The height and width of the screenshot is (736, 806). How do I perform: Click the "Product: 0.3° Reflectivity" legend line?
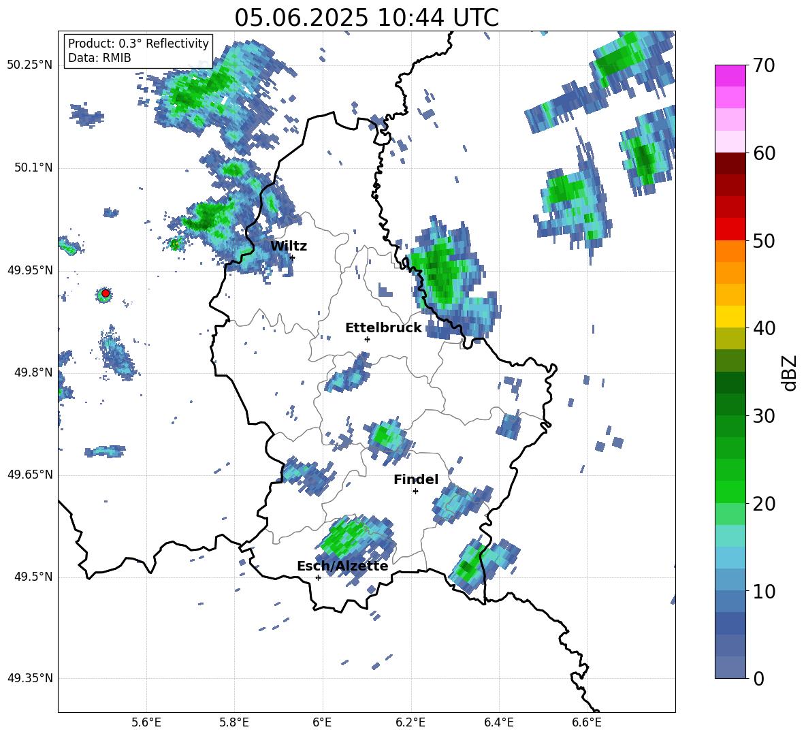click(138, 43)
